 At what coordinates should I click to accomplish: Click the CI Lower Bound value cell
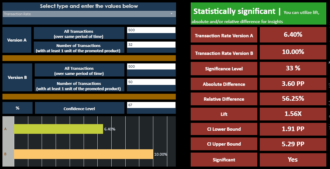click(293, 129)
